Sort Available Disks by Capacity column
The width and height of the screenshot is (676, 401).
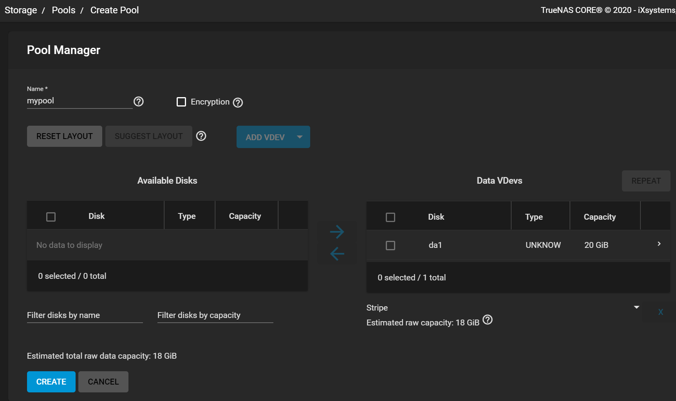click(245, 216)
